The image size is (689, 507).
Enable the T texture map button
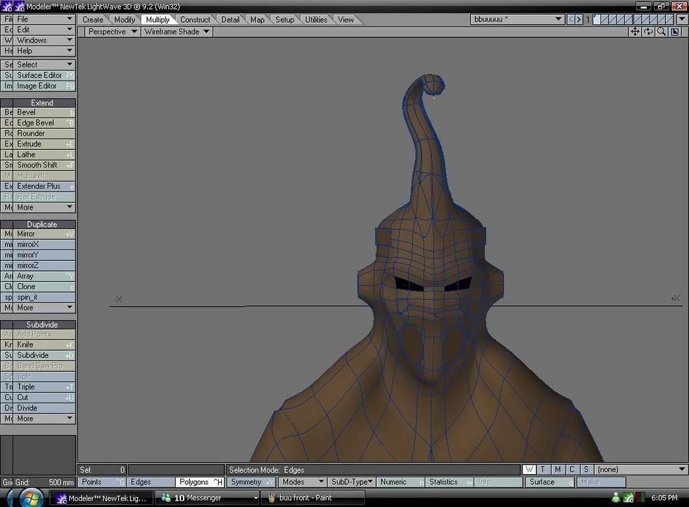543,469
